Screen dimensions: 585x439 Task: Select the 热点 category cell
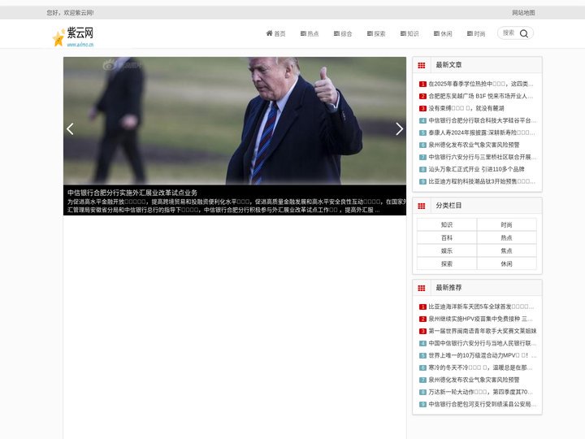point(507,237)
